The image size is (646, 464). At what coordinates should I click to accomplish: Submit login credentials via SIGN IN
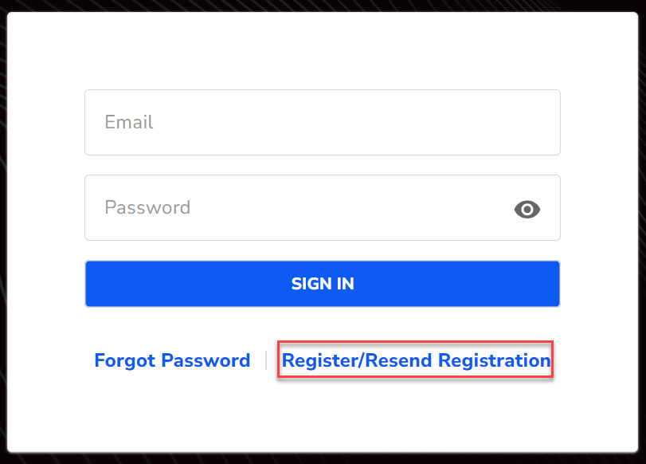pos(322,283)
